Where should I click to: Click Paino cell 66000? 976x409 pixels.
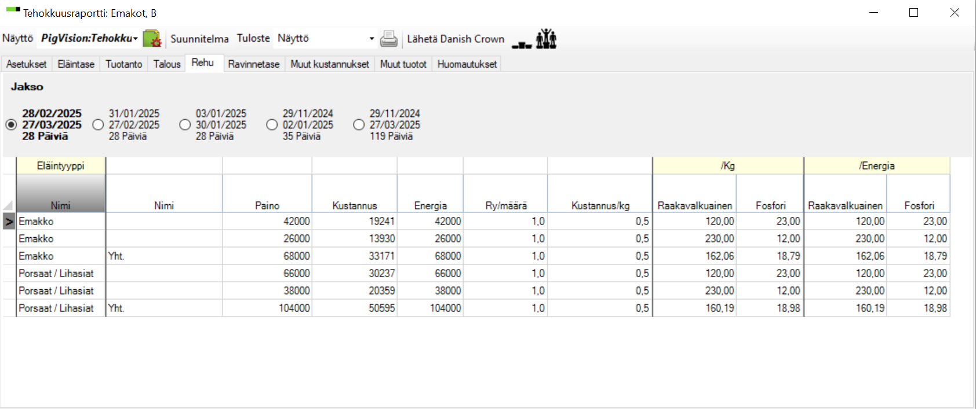[267, 273]
